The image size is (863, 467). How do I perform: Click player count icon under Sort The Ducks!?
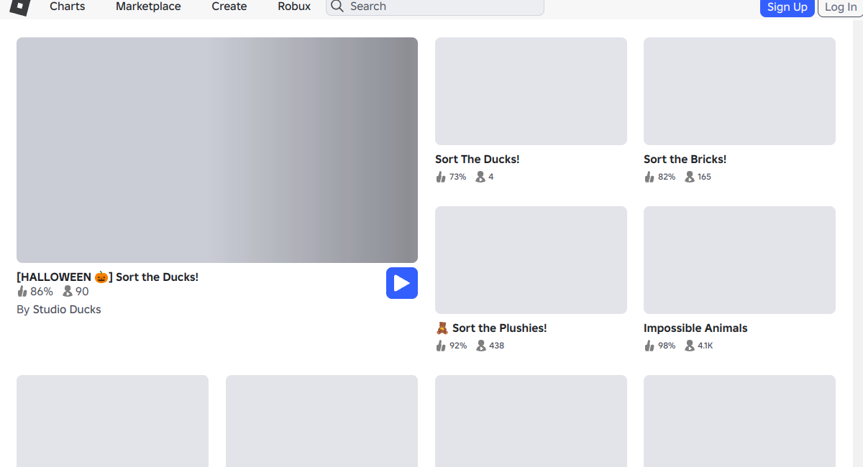480,177
